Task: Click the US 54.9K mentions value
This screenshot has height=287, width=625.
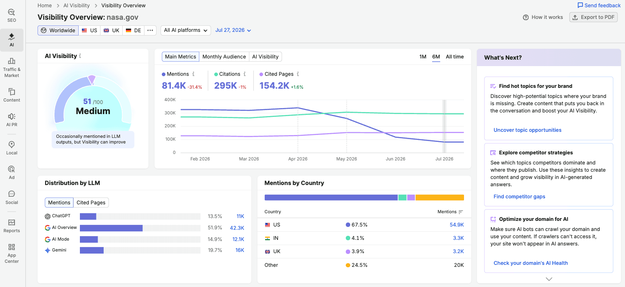Action: [457, 225]
